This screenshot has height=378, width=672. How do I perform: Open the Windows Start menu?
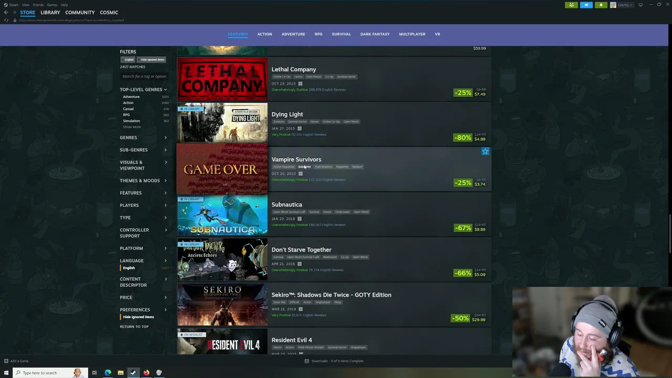coord(6,373)
